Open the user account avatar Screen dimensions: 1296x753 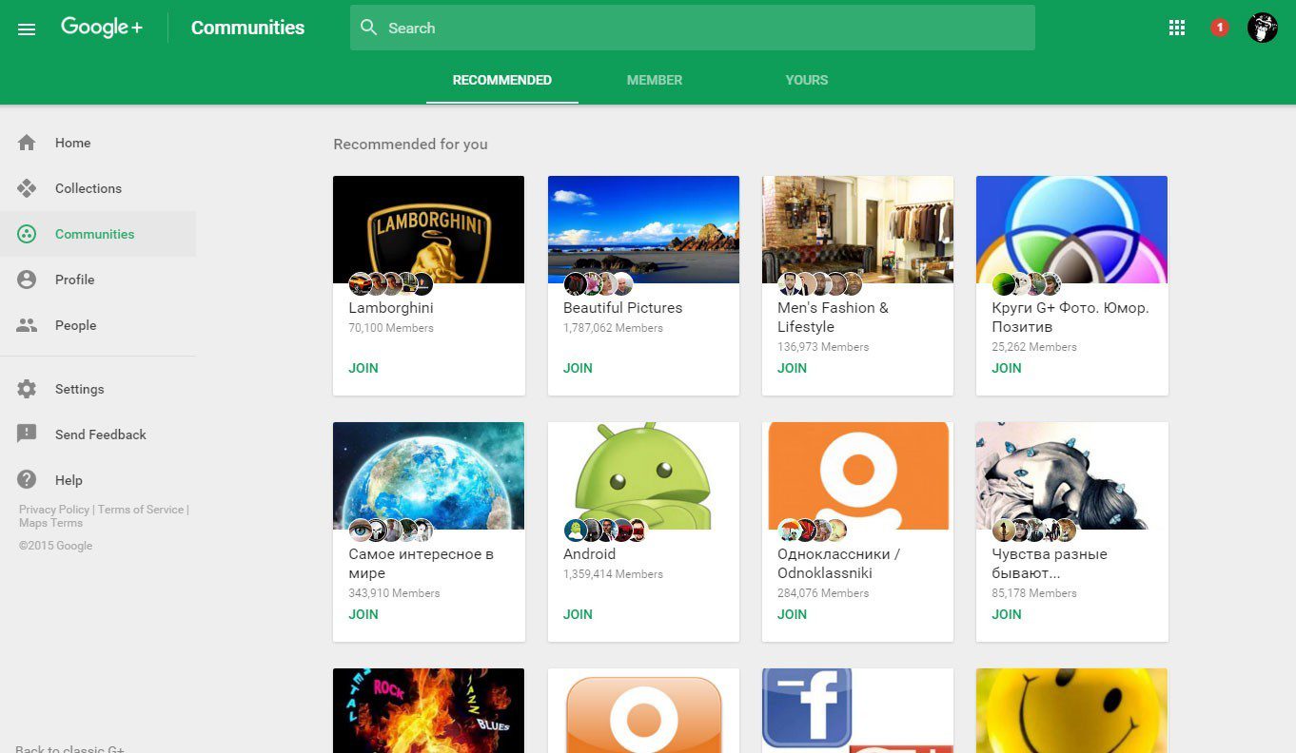click(1262, 28)
